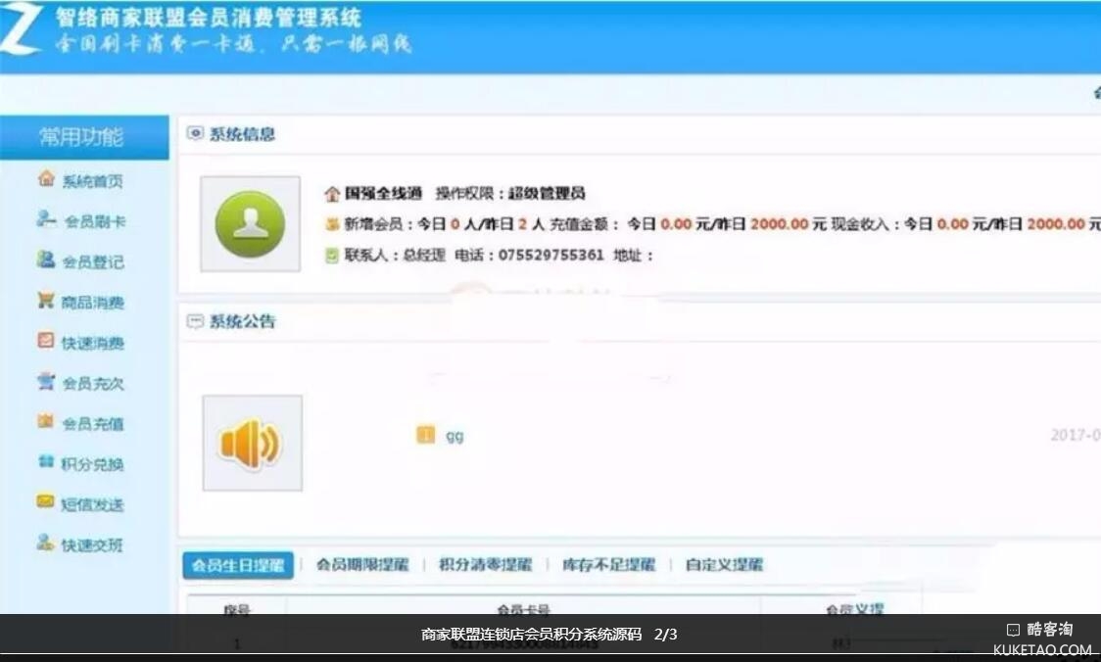Click the 国强全线通 merchant name

point(383,193)
